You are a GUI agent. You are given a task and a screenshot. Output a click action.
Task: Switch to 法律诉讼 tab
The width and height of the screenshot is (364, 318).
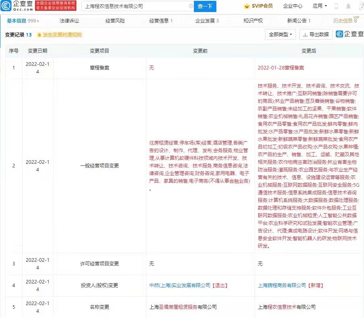point(69,21)
